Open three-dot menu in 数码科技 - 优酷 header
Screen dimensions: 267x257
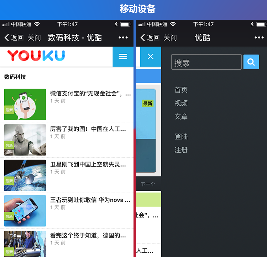[x=123, y=37]
